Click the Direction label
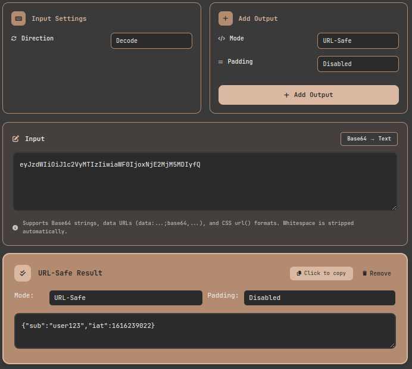Viewport: 412px width, 369px height. pos(38,38)
